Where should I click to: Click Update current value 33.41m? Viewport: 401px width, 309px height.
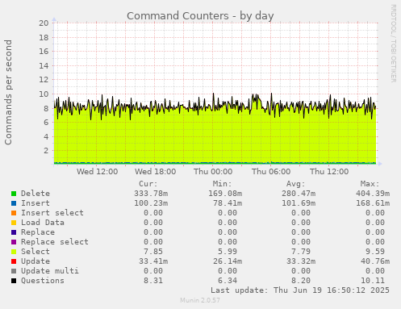click(153, 261)
